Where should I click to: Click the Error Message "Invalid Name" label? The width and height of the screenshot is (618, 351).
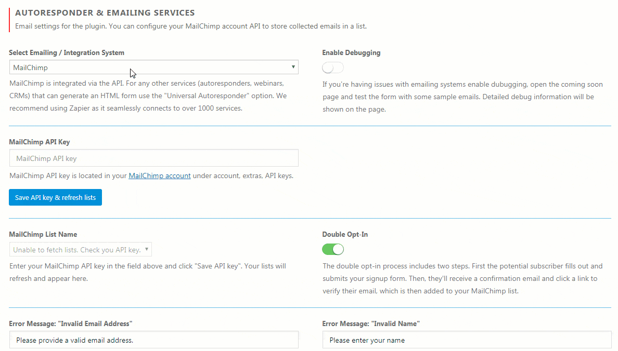pos(371,324)
